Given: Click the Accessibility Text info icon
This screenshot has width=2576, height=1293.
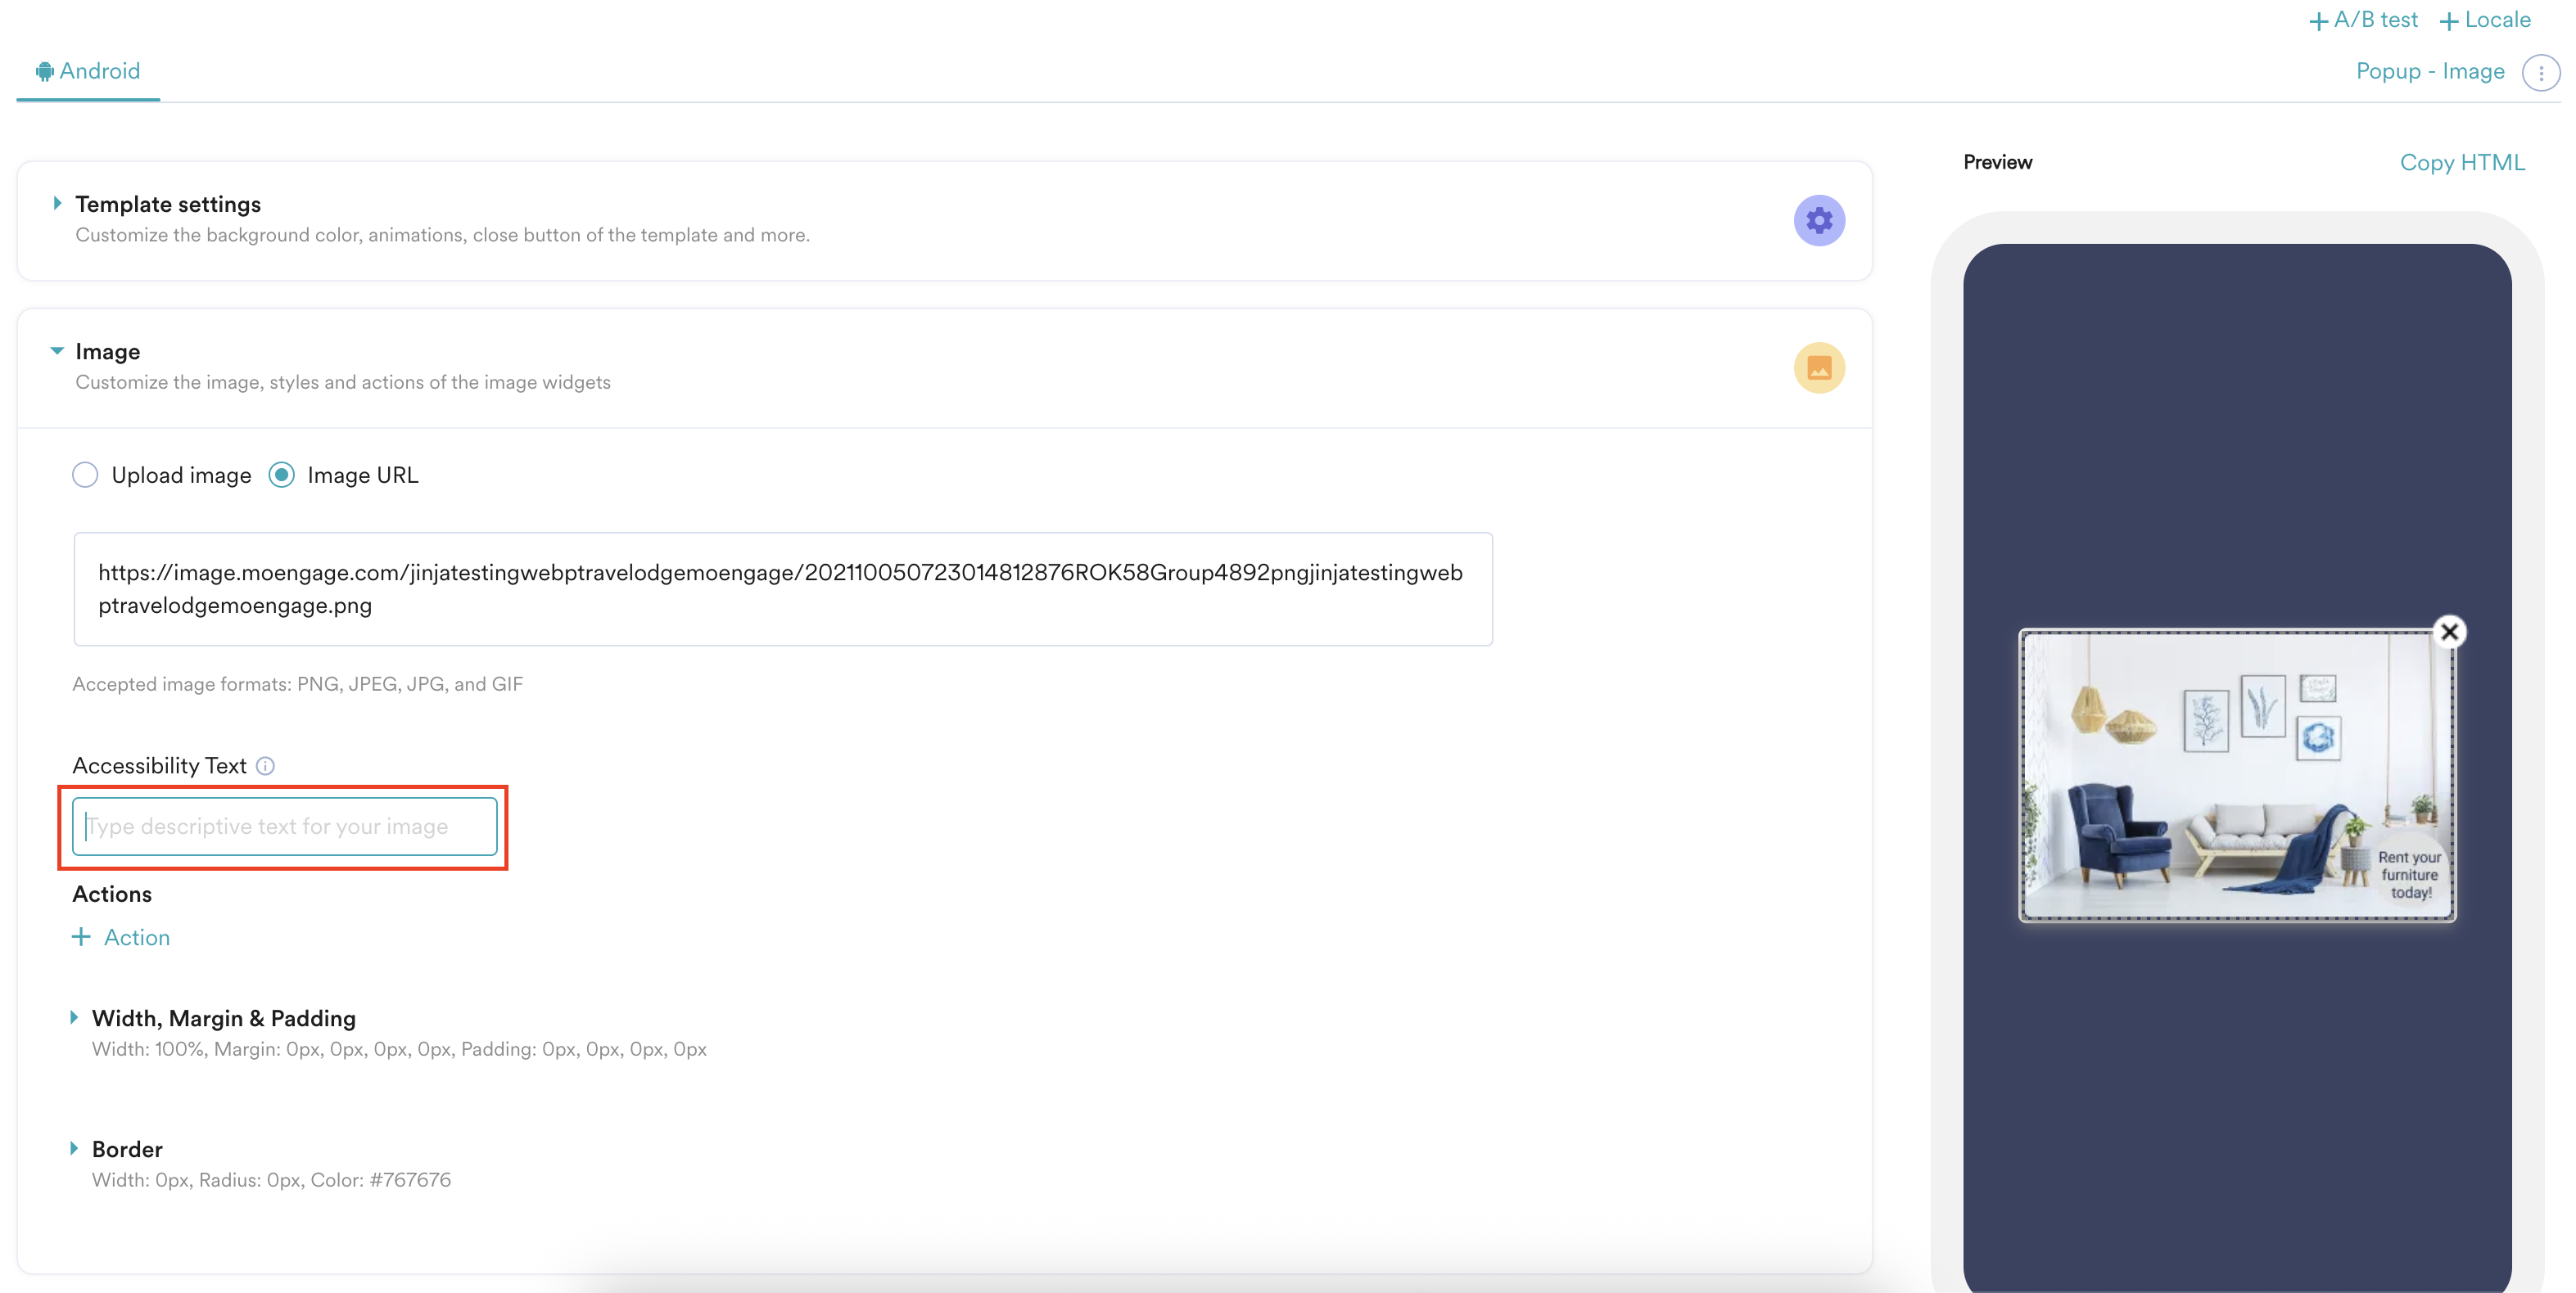Looking at the screenshot, I should [265, 765].
